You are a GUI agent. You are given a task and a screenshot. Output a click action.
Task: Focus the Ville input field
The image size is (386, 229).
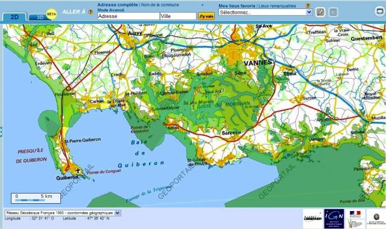click(178, 16)
